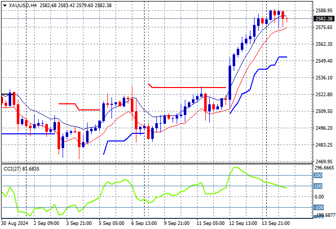This screenshot has height=229, width=336.
Task: Select the 2509.50 price axis label
Action: coord(324,111)
